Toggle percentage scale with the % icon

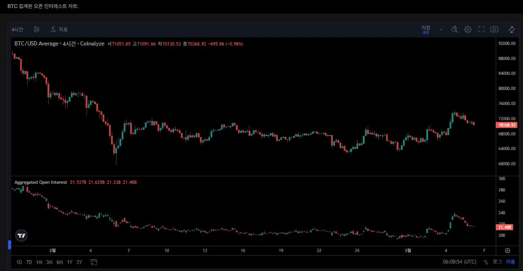pos(486,263)
